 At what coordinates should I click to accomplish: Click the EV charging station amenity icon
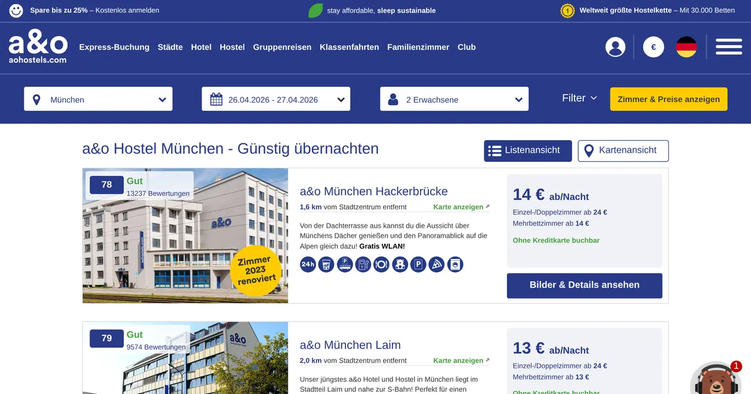coord(363,265)
